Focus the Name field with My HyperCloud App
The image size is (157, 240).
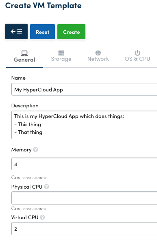(84, 89)
